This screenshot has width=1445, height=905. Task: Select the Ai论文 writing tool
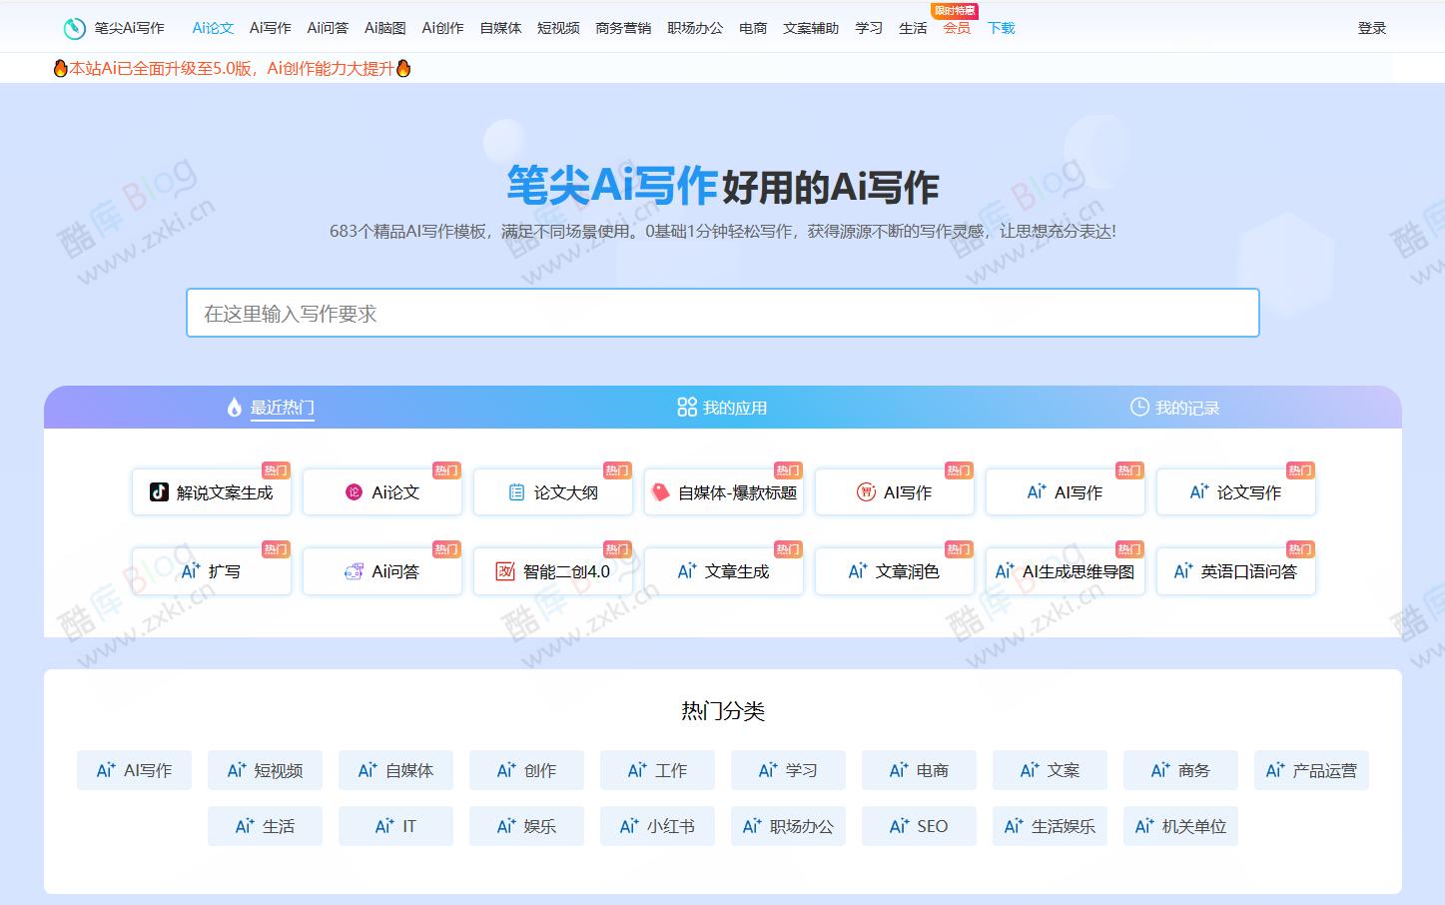pos(381,491)
